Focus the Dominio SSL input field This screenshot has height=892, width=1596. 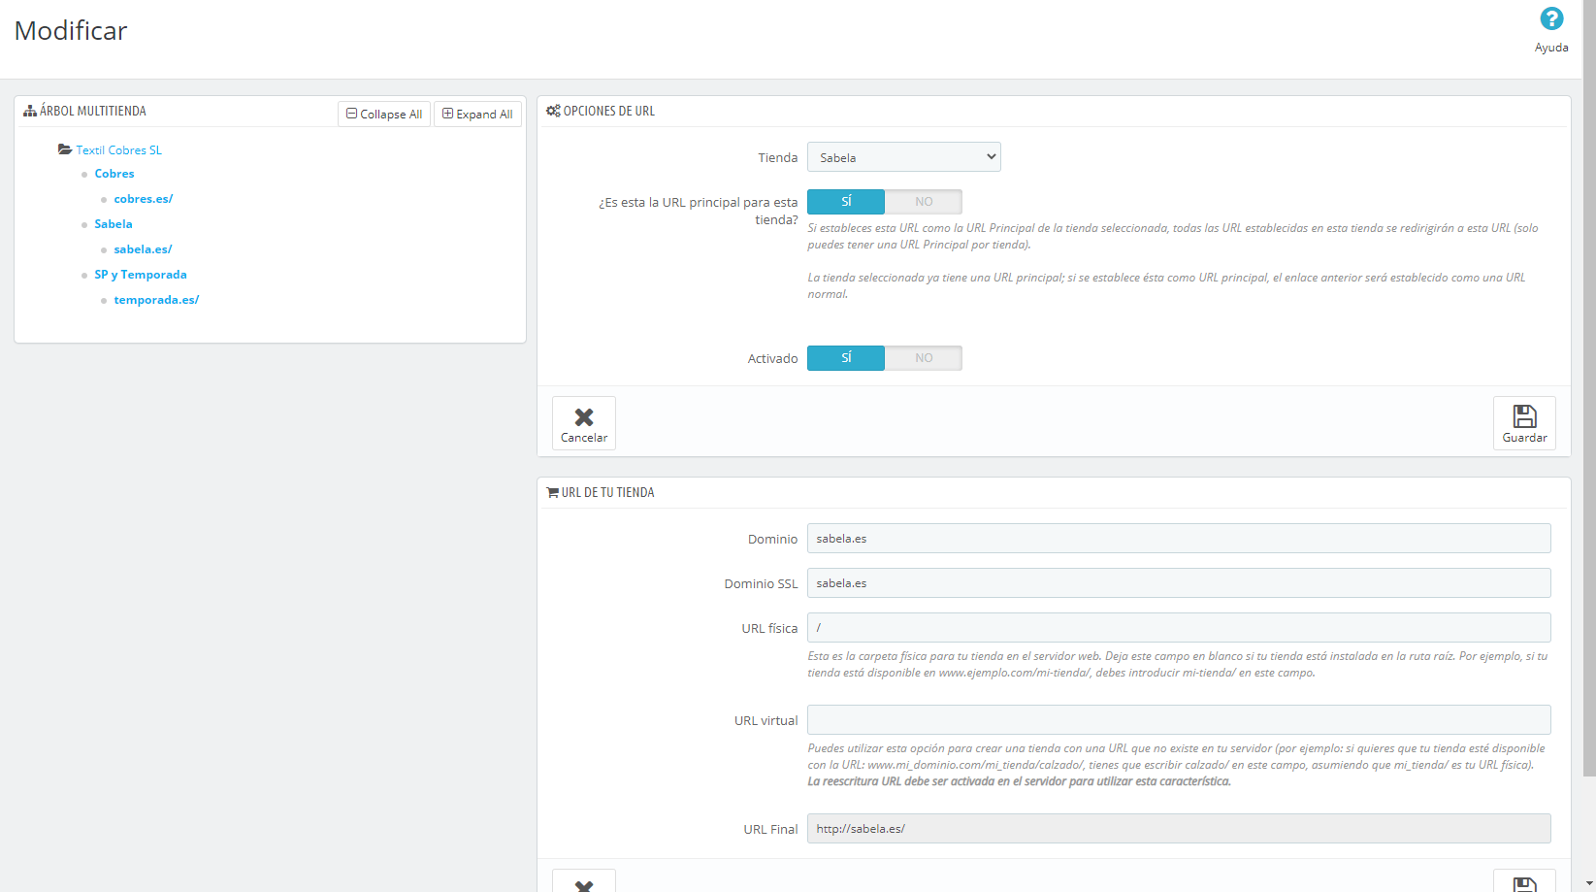click(x=1179, y=583)
